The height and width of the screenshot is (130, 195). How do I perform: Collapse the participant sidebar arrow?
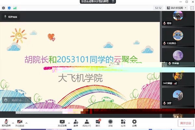coord(163,67)
